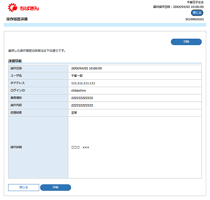Viewport: 210px width, 200px height.
Task: Click the 操作内容 row label
Action: click(16, 105)
